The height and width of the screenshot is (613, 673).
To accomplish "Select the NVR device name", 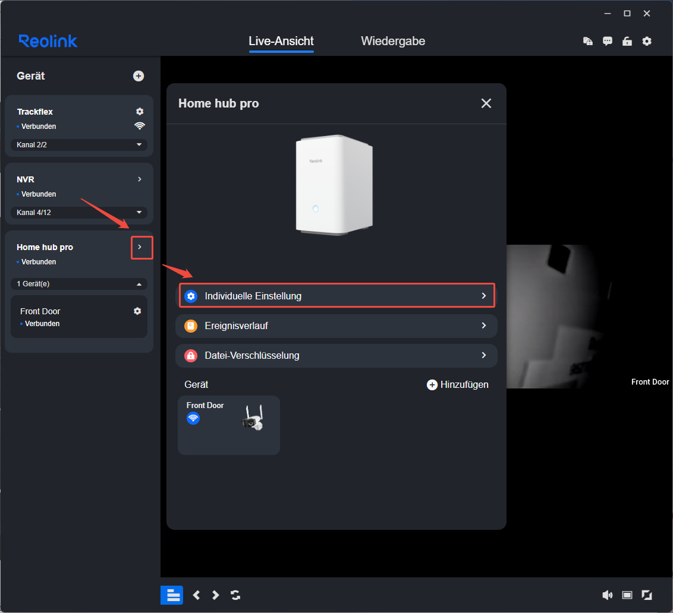I will (26, 179).
